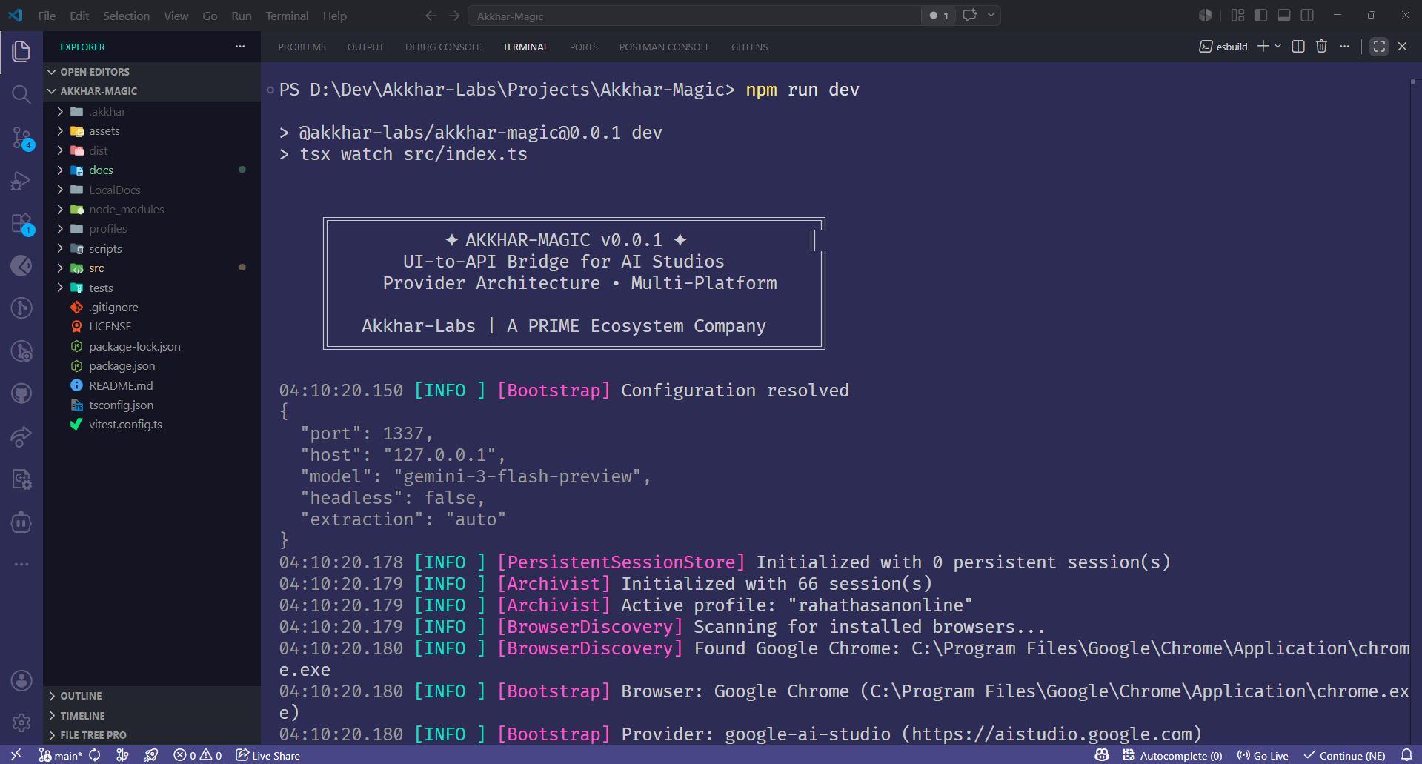Synchronize changes in status bar

[x=95, y=755]
